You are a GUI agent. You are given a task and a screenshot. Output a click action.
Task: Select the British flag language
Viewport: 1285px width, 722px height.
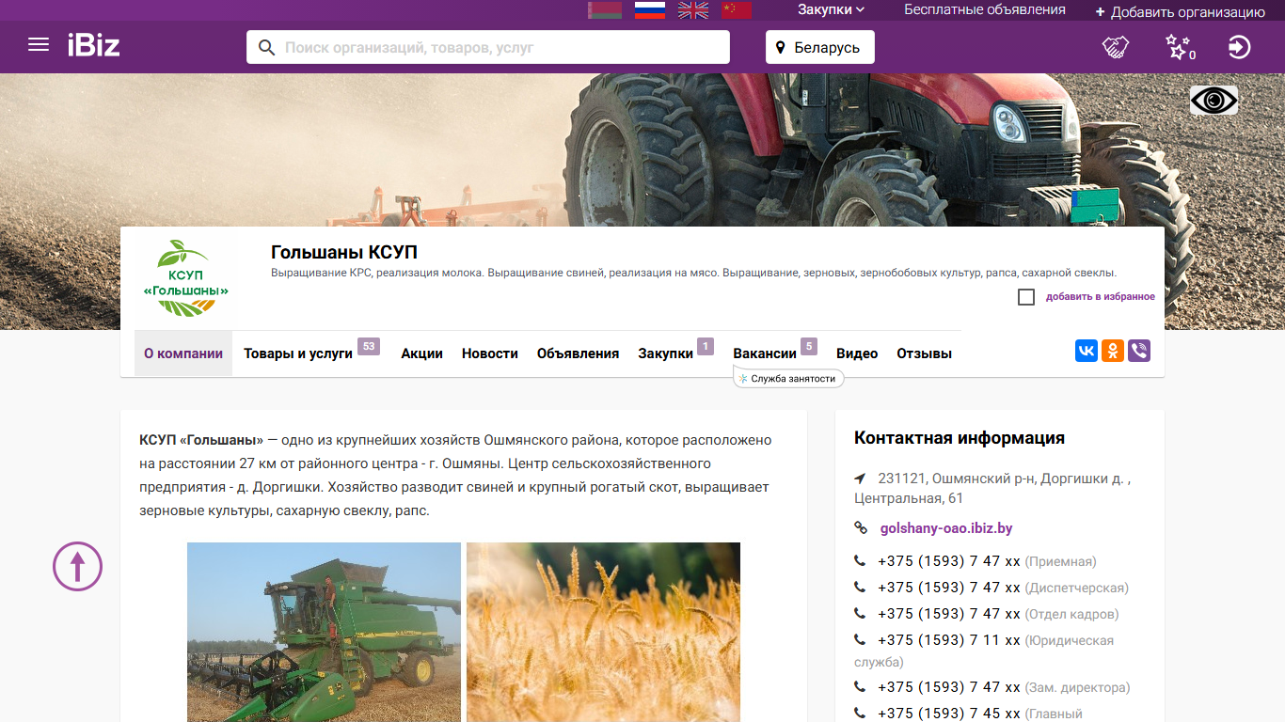pos(694,10)
